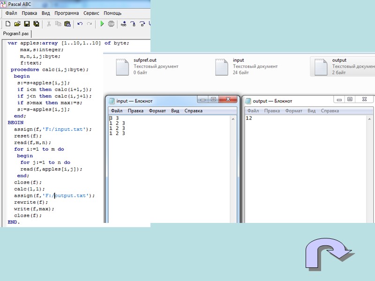Click the Cut scissors icon
Image resolution: width=375 pixels, height=281 pixels.
(49, 24)
